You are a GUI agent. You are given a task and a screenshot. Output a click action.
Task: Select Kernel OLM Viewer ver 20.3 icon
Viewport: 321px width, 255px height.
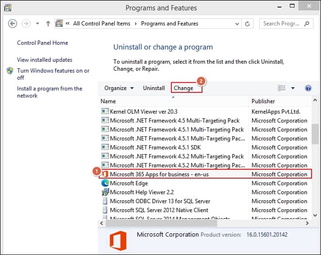105,111
